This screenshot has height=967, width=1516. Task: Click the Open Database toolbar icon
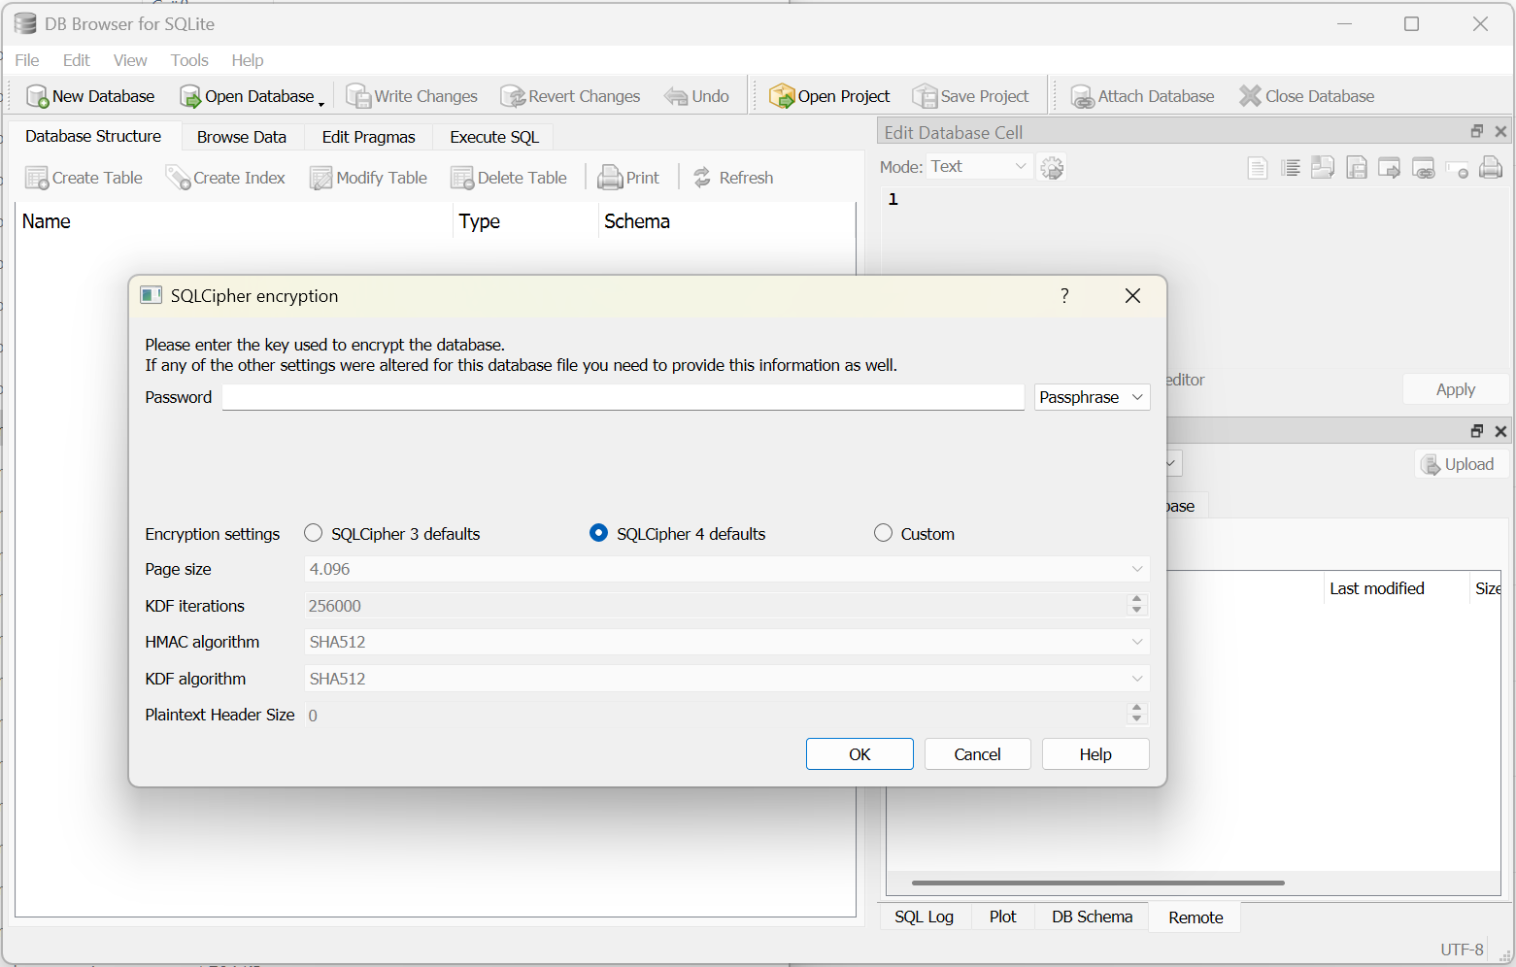[x=190, y=96]
